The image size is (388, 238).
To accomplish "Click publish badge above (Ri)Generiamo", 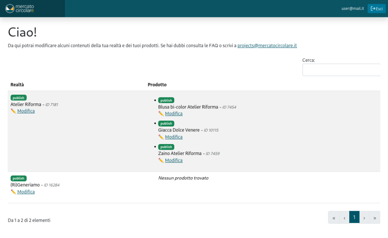I will point(19,178).
